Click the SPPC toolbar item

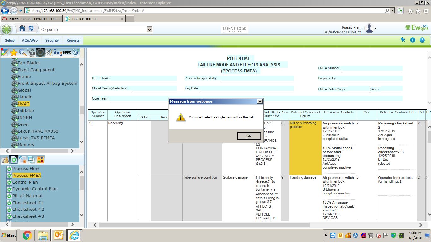coord(67,52)
